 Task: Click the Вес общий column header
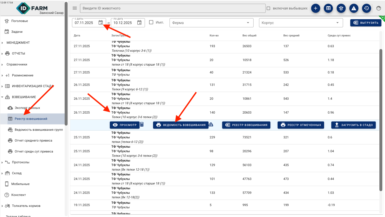click(250, 35)
